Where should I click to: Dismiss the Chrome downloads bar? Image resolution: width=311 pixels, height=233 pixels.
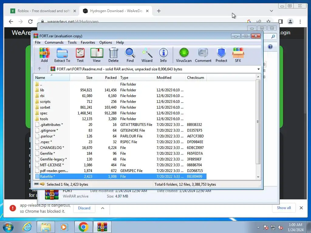301,208
